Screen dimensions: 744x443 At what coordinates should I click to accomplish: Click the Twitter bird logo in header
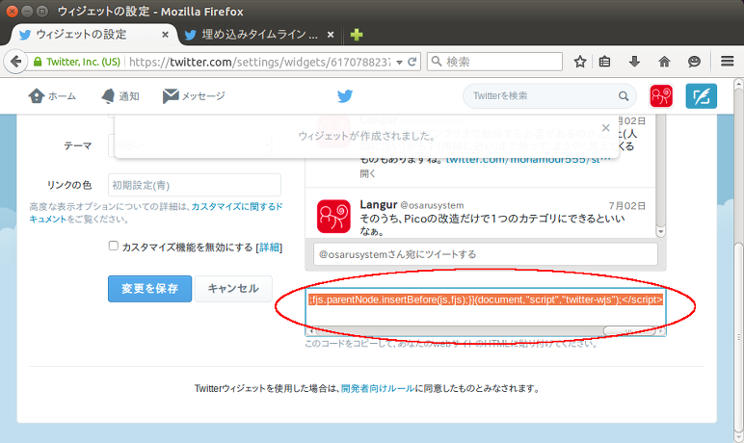pos(345,95)
